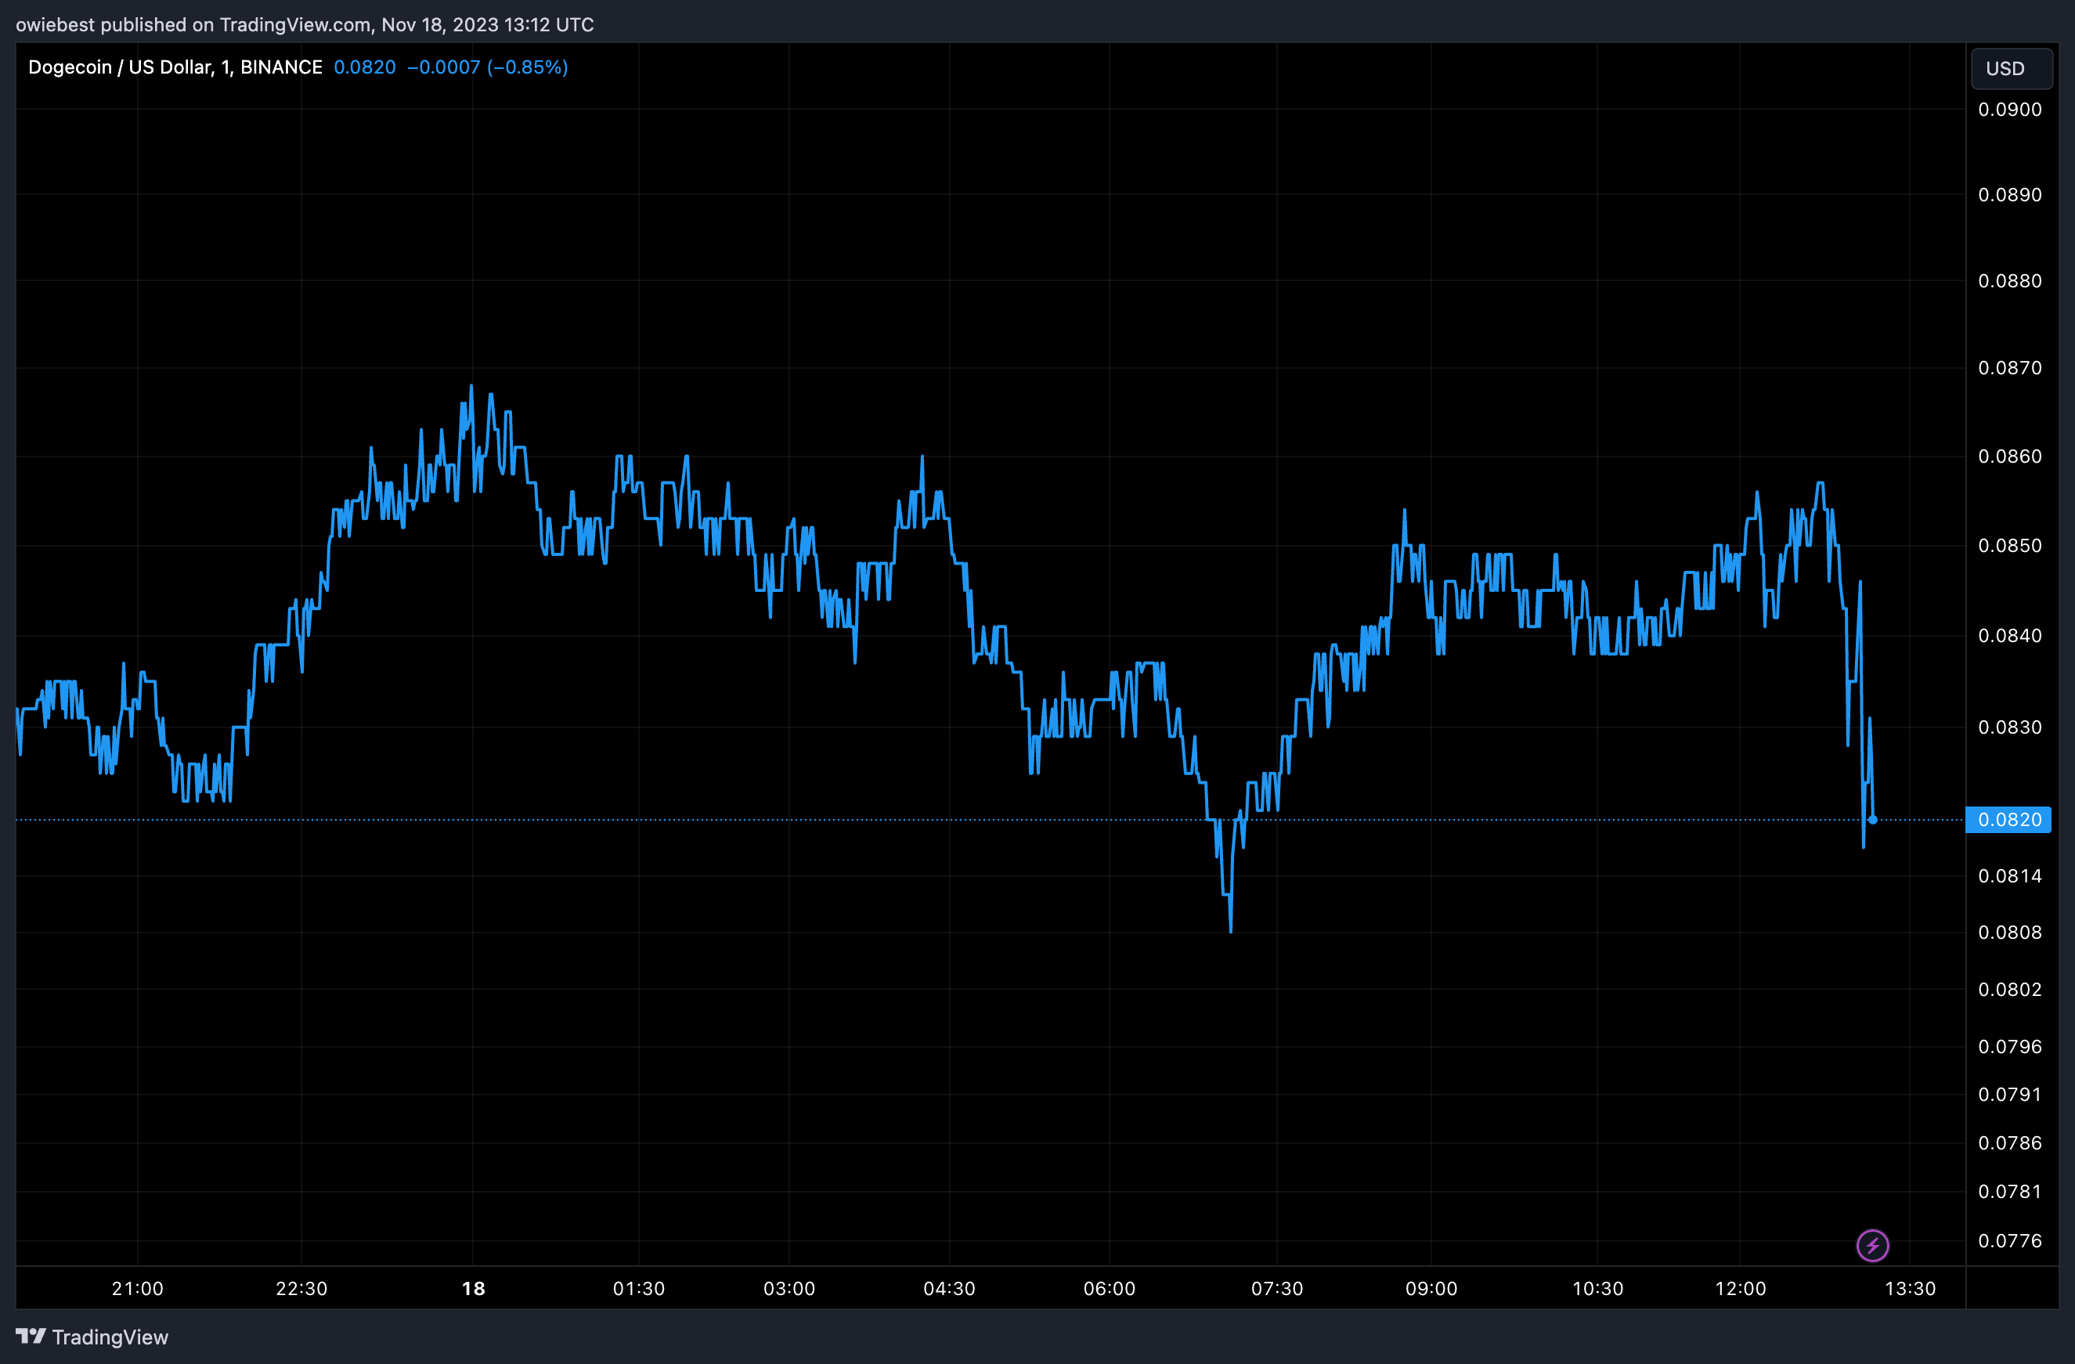This screenshot has width=2075, height=1364.
Task: Click the 0.0781 price axis label
Action: tap(2009, 1192)
